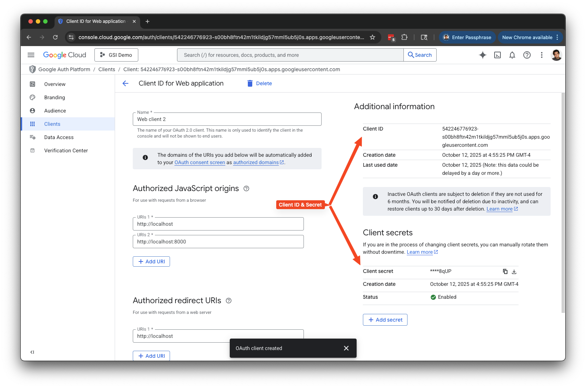This screenshot has height=388, width=586.
Task: Open the help question mark menu
Action: (527, 55)
